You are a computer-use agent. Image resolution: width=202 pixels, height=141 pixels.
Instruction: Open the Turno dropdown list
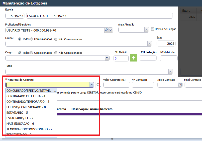(x=170, y=72)
